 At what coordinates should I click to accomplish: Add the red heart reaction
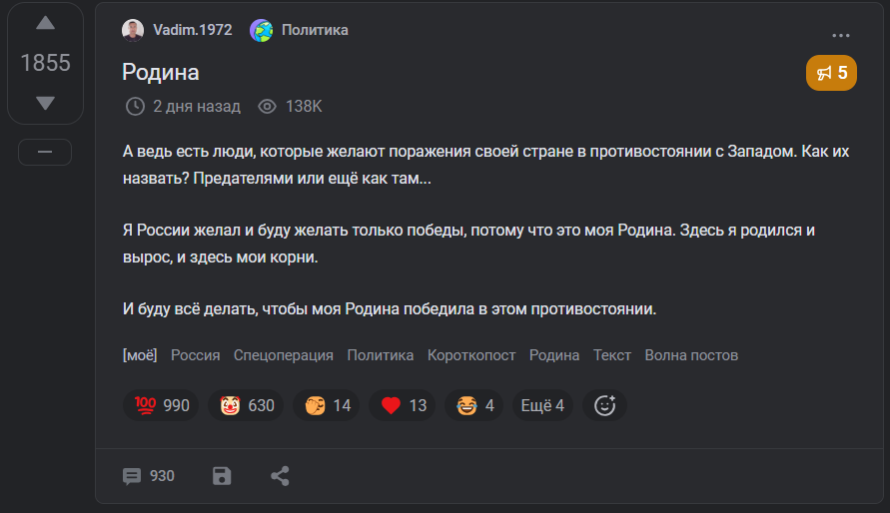pos(403,405)
